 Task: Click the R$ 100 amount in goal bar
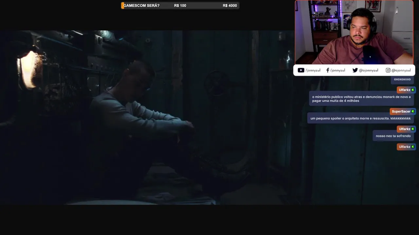180,6
